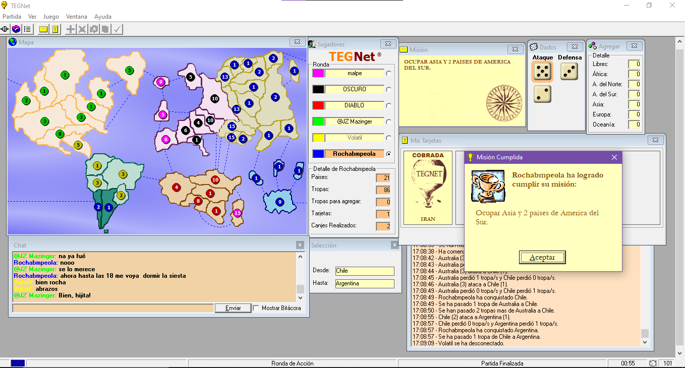Click the first attack die showing five
Screen dimensions: 685x368
tap(542, 72)
